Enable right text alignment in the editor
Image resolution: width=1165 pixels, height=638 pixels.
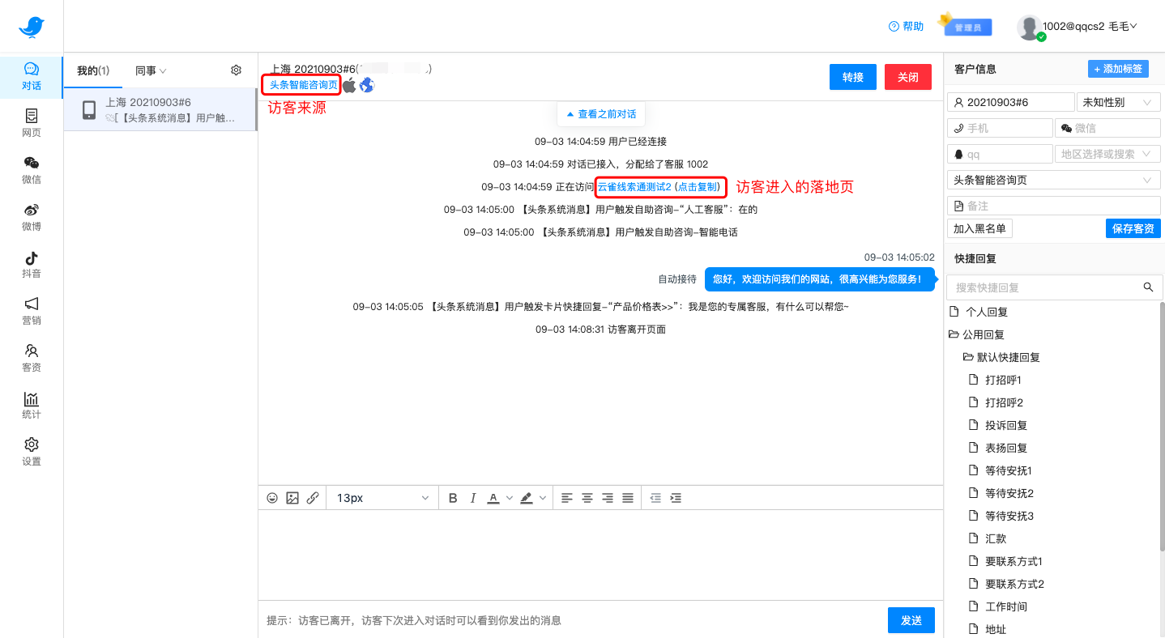(608, 497)
